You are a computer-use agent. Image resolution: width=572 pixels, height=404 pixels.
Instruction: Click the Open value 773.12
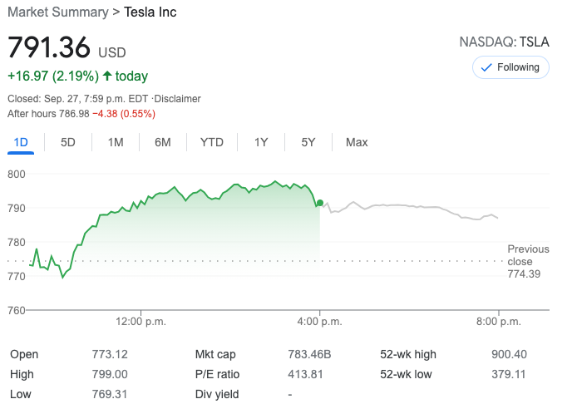(110, 354)
